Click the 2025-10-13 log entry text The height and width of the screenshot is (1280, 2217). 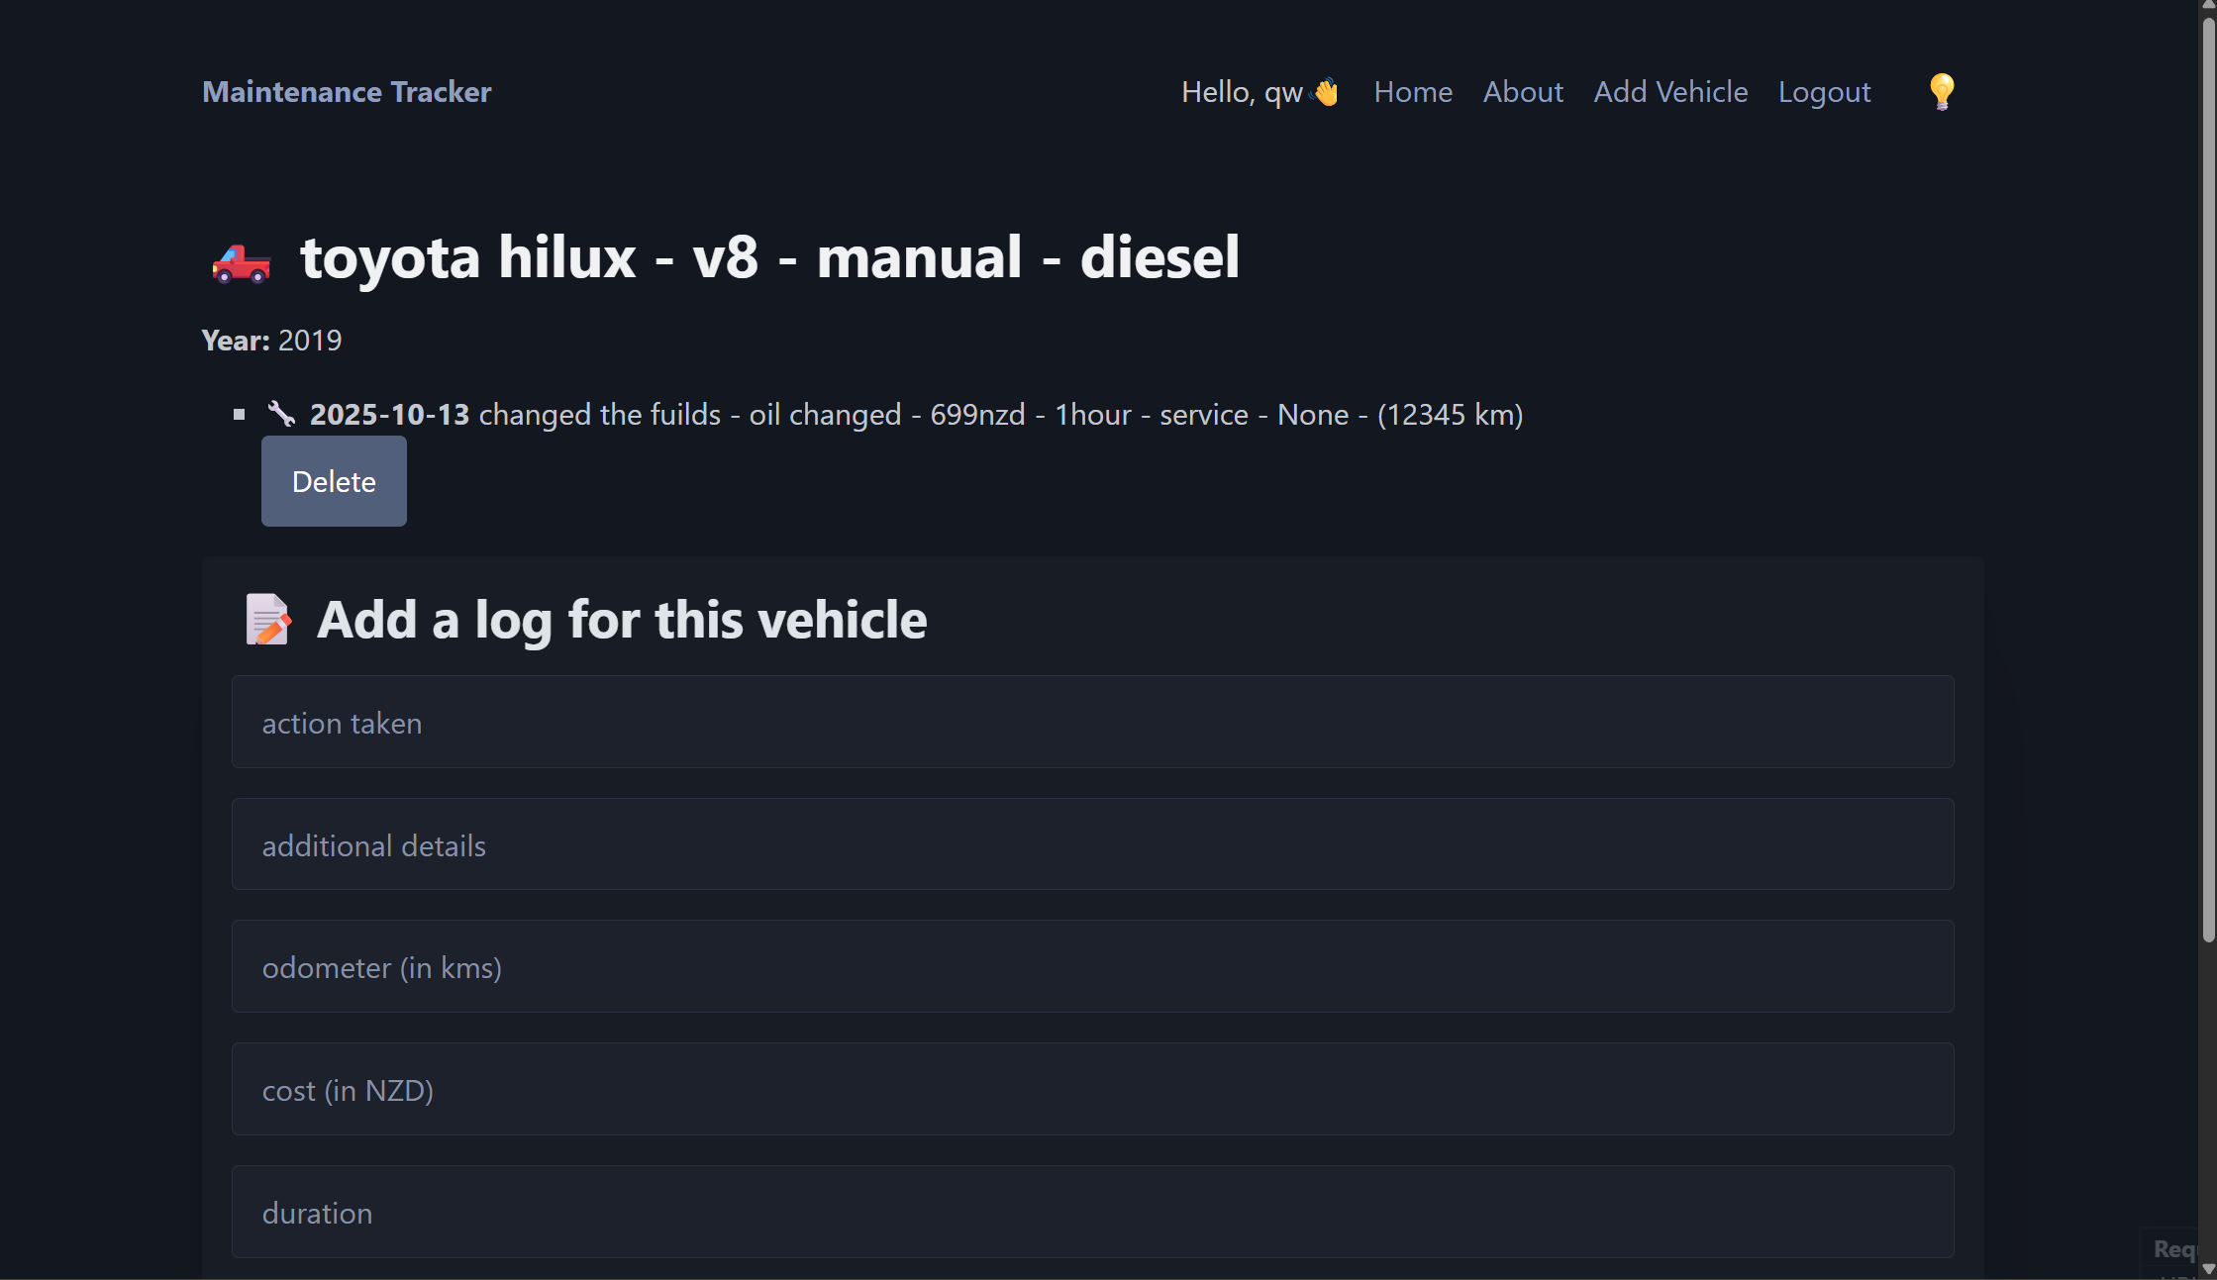[916, 414]
